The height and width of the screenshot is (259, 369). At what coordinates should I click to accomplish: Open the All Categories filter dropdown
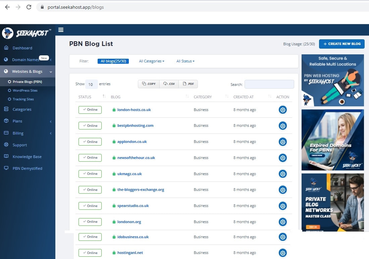(152, 61)
